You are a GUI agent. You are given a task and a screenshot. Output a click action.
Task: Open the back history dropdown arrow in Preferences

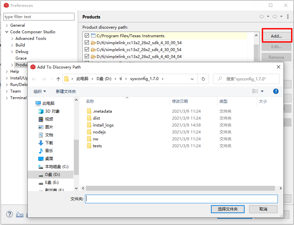(x=268, y=16)
